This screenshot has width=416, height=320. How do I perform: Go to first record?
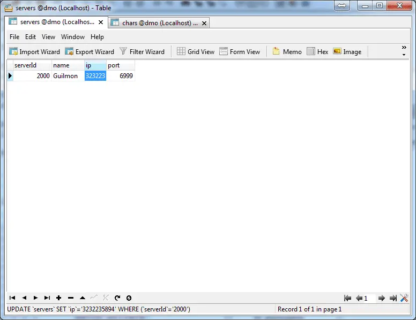pyautogui.click(x=12, y=298)
